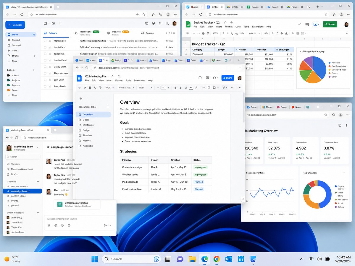Open text color in the Docs toolbar
Image resolution: width=355 pixels, height=266 pixels.
[x=191, y=88]
